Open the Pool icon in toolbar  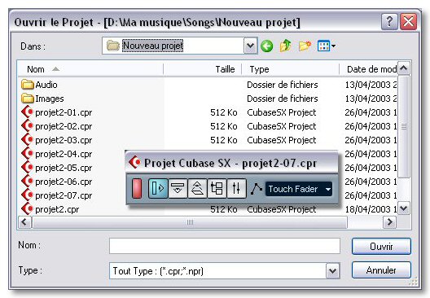[217, 188]
